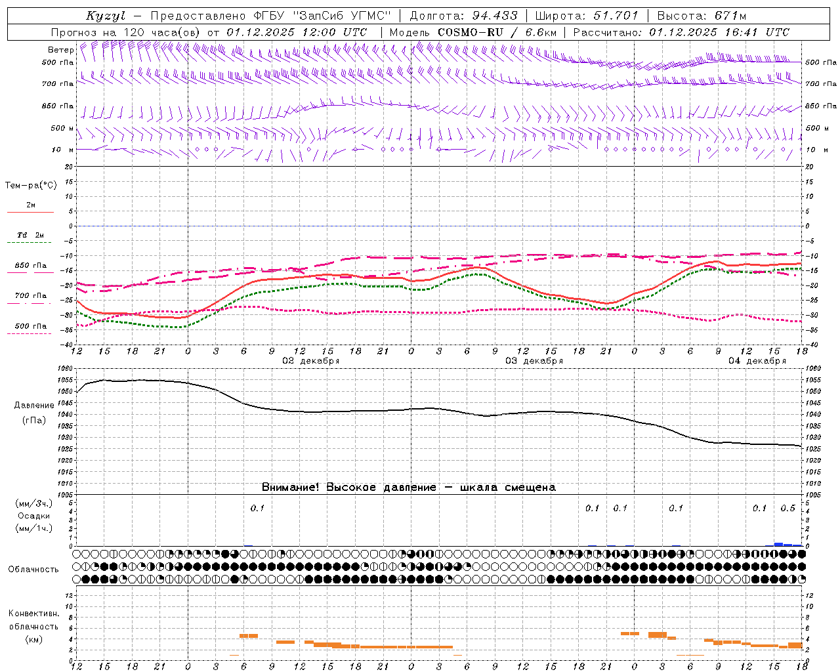Screen dimensions: 840x672
Task: Click the '(мм/1ч.)' precipitation unit label
Action: click(34, 528)
